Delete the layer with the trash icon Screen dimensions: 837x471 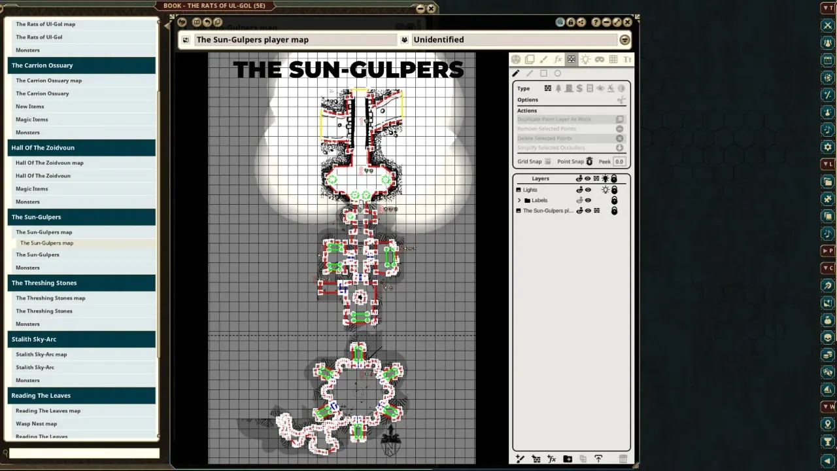click(x=623, y=459)
